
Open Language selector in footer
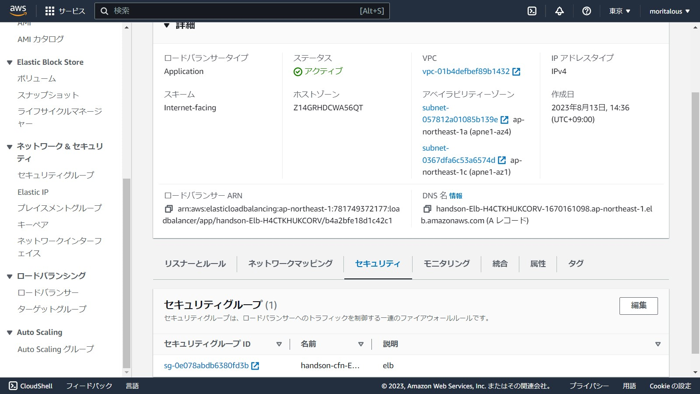click(132, 386)
